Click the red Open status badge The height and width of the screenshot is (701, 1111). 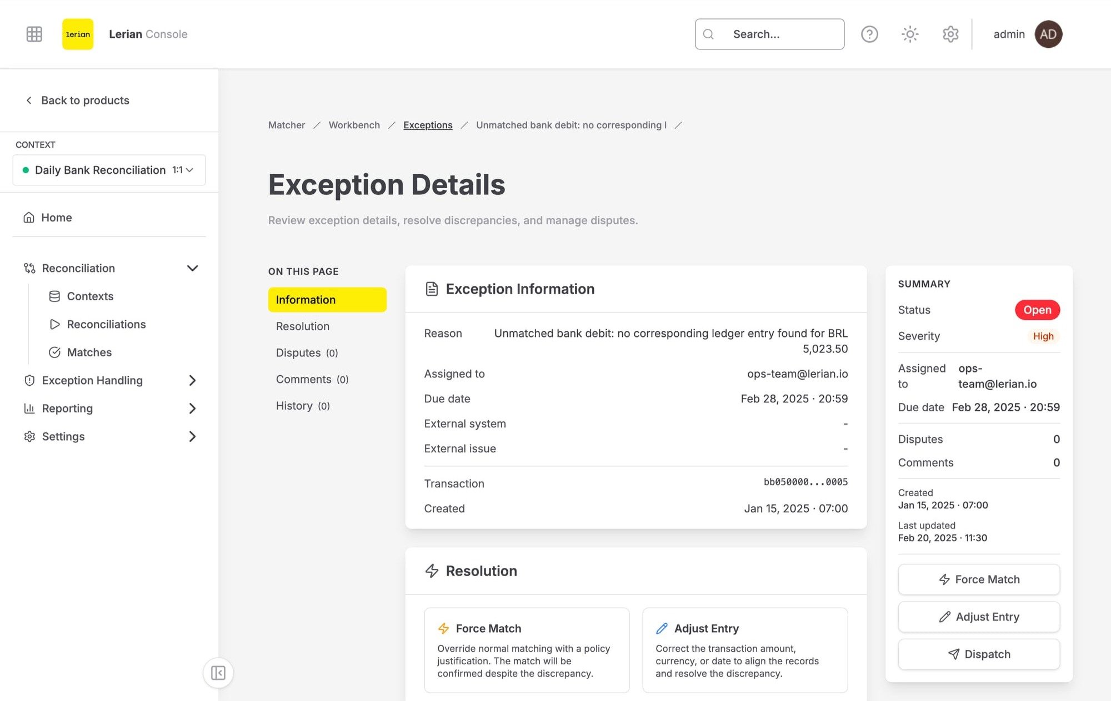tap(1037, 310)
